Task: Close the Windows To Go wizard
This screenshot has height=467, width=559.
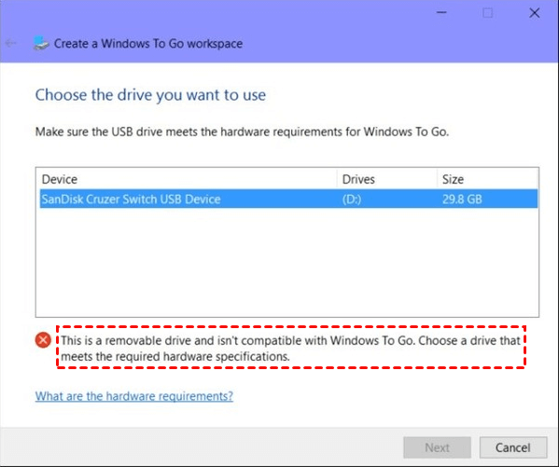Action: (534, 13)
